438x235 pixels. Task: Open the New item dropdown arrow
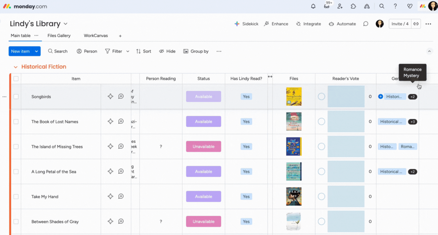pyautogui.click(x=36, y=51)
